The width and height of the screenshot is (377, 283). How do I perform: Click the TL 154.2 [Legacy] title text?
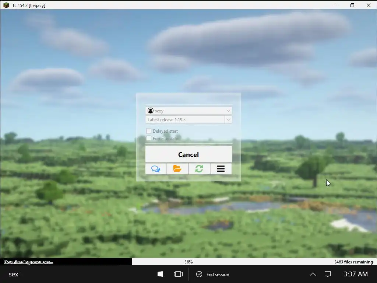29,5
